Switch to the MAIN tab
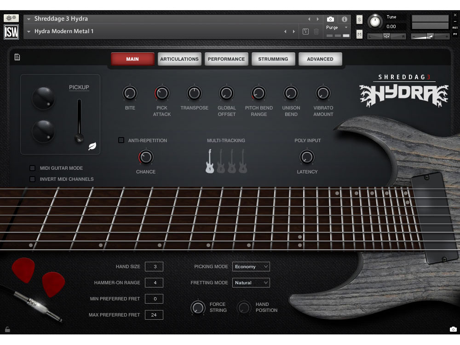This screenshot has width=460, height=345. coord(132,59)
